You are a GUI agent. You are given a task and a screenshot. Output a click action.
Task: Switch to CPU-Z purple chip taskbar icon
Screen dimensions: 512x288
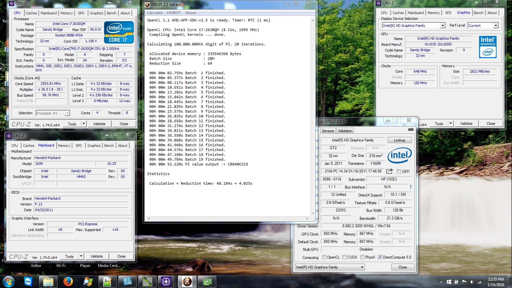point(166,282)
